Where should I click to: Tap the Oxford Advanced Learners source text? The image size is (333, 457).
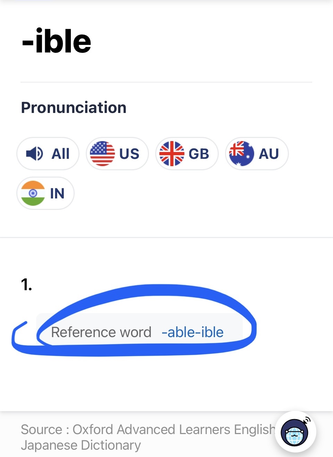(x=148, y=437)
